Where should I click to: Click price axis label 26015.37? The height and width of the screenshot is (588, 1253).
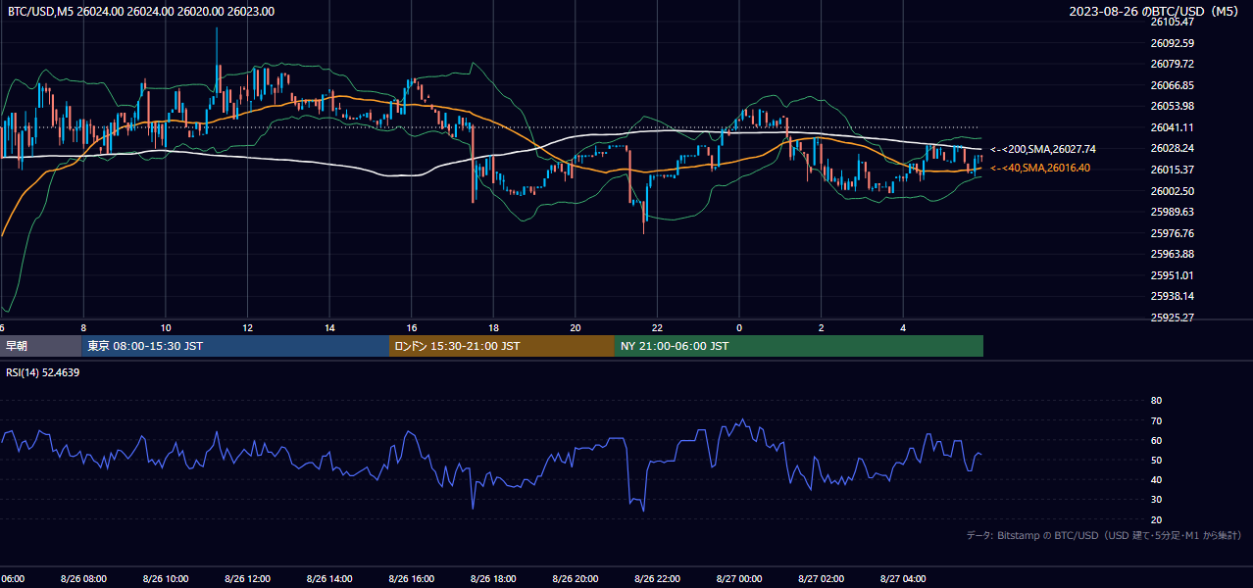tap(1172, 170)
